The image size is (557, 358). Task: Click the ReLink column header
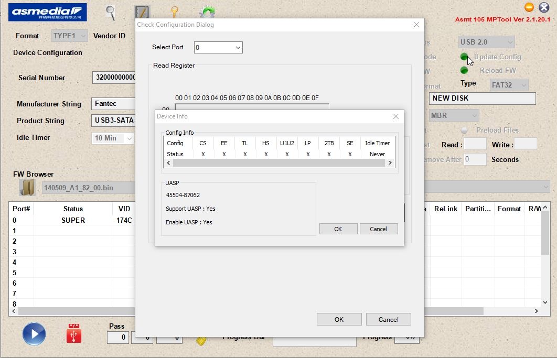[x=446, y=209]
